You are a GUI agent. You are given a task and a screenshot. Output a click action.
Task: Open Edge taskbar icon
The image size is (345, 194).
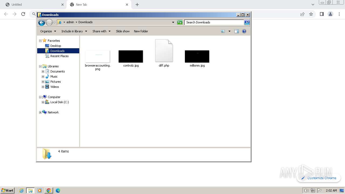pyautogui.click(x=58, y=190)
